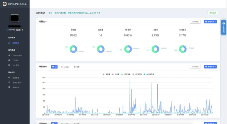Open iOS集成 in the sidebar
The height and width of the screenshot is (124, 227).
click(16, 60)
